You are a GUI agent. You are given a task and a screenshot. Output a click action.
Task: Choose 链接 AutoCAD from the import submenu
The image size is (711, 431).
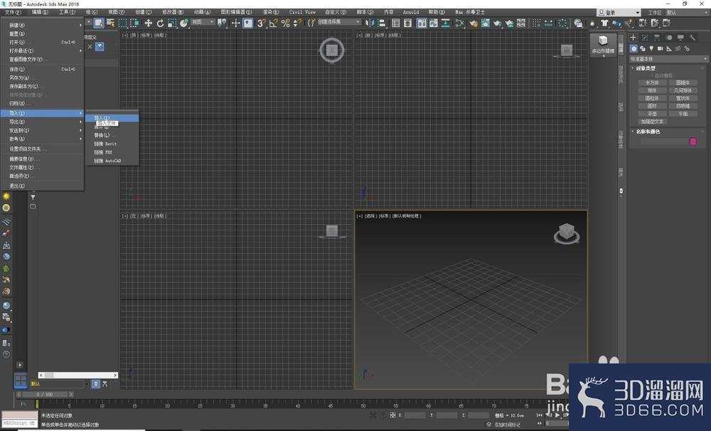pos(107,161)
